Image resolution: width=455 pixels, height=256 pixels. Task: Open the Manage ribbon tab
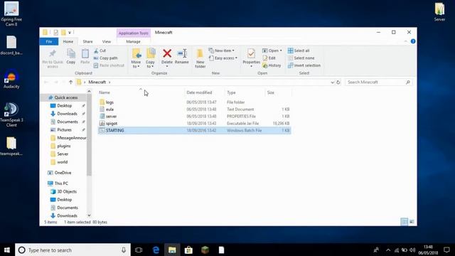coord(133,41)
